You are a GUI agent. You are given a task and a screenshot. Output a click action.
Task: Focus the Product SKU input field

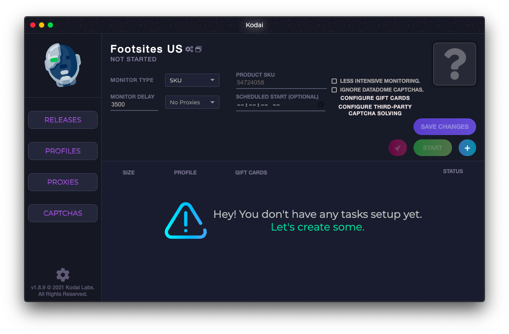coord(281,83)
